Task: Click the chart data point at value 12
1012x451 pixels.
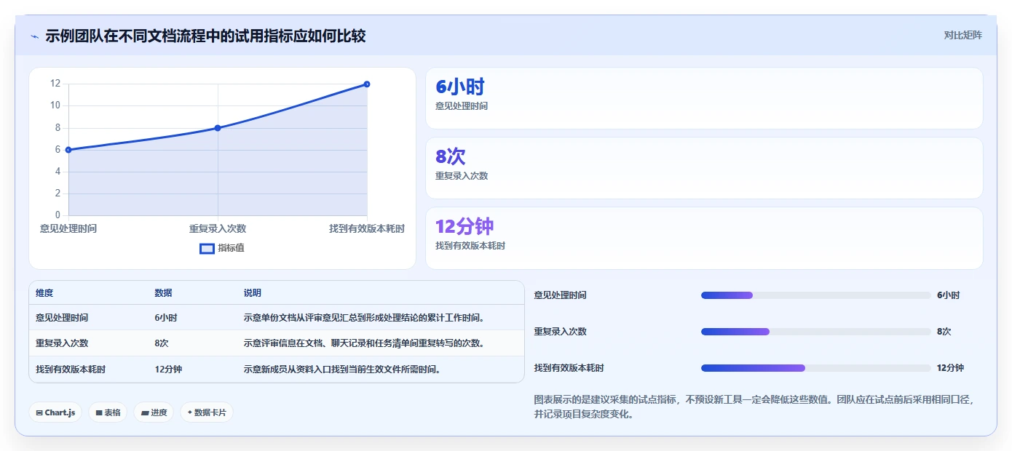Action: [x=367, y=84]
